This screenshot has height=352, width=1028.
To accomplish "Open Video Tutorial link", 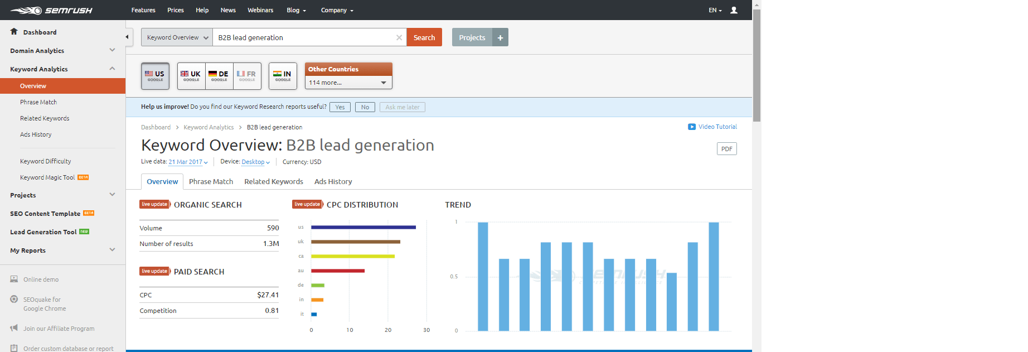I will [x=717, y=127].
